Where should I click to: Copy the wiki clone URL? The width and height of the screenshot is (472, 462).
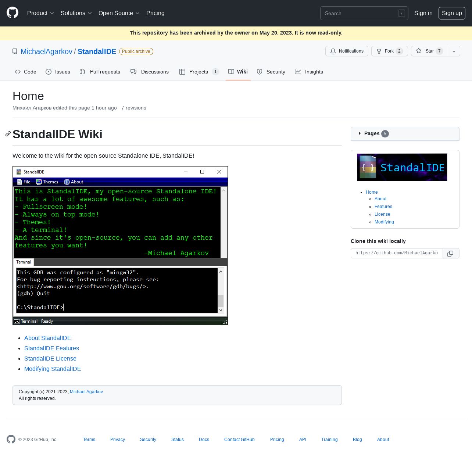(451, 253)
